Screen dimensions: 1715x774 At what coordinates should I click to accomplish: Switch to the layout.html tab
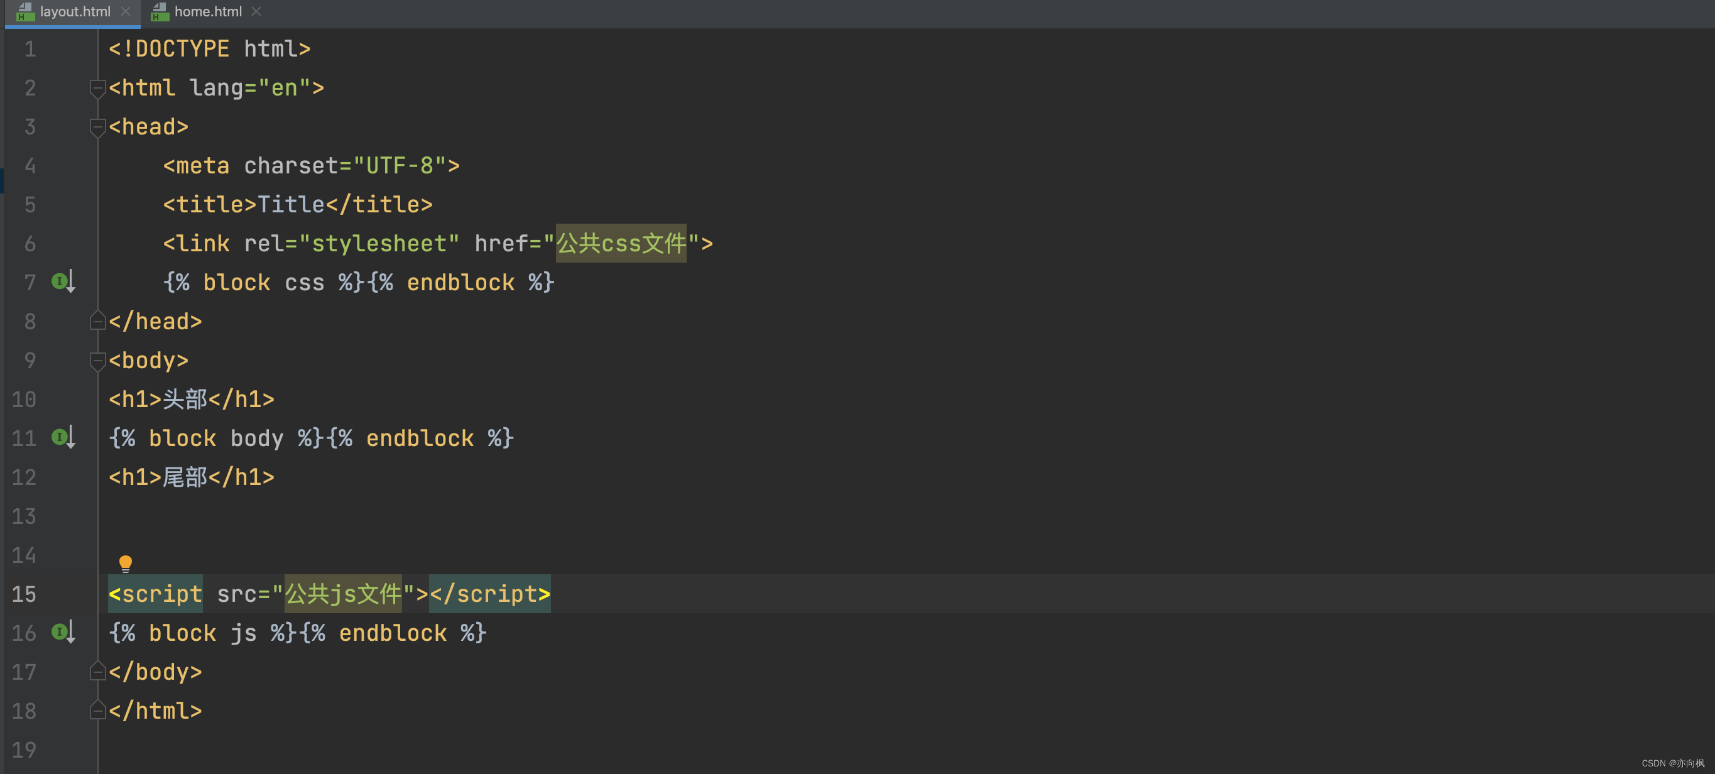(x=75, y=12)
